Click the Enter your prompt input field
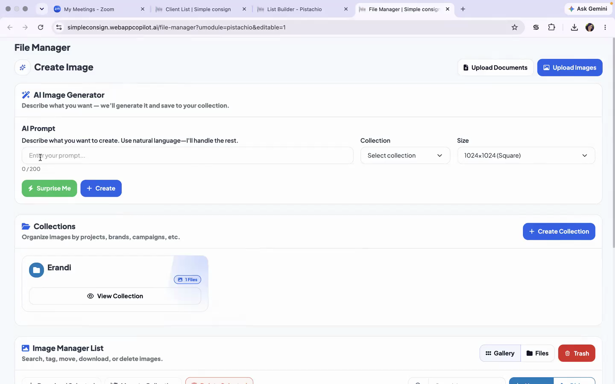Viewport: 615px width, 384px height. coord(187,155)
